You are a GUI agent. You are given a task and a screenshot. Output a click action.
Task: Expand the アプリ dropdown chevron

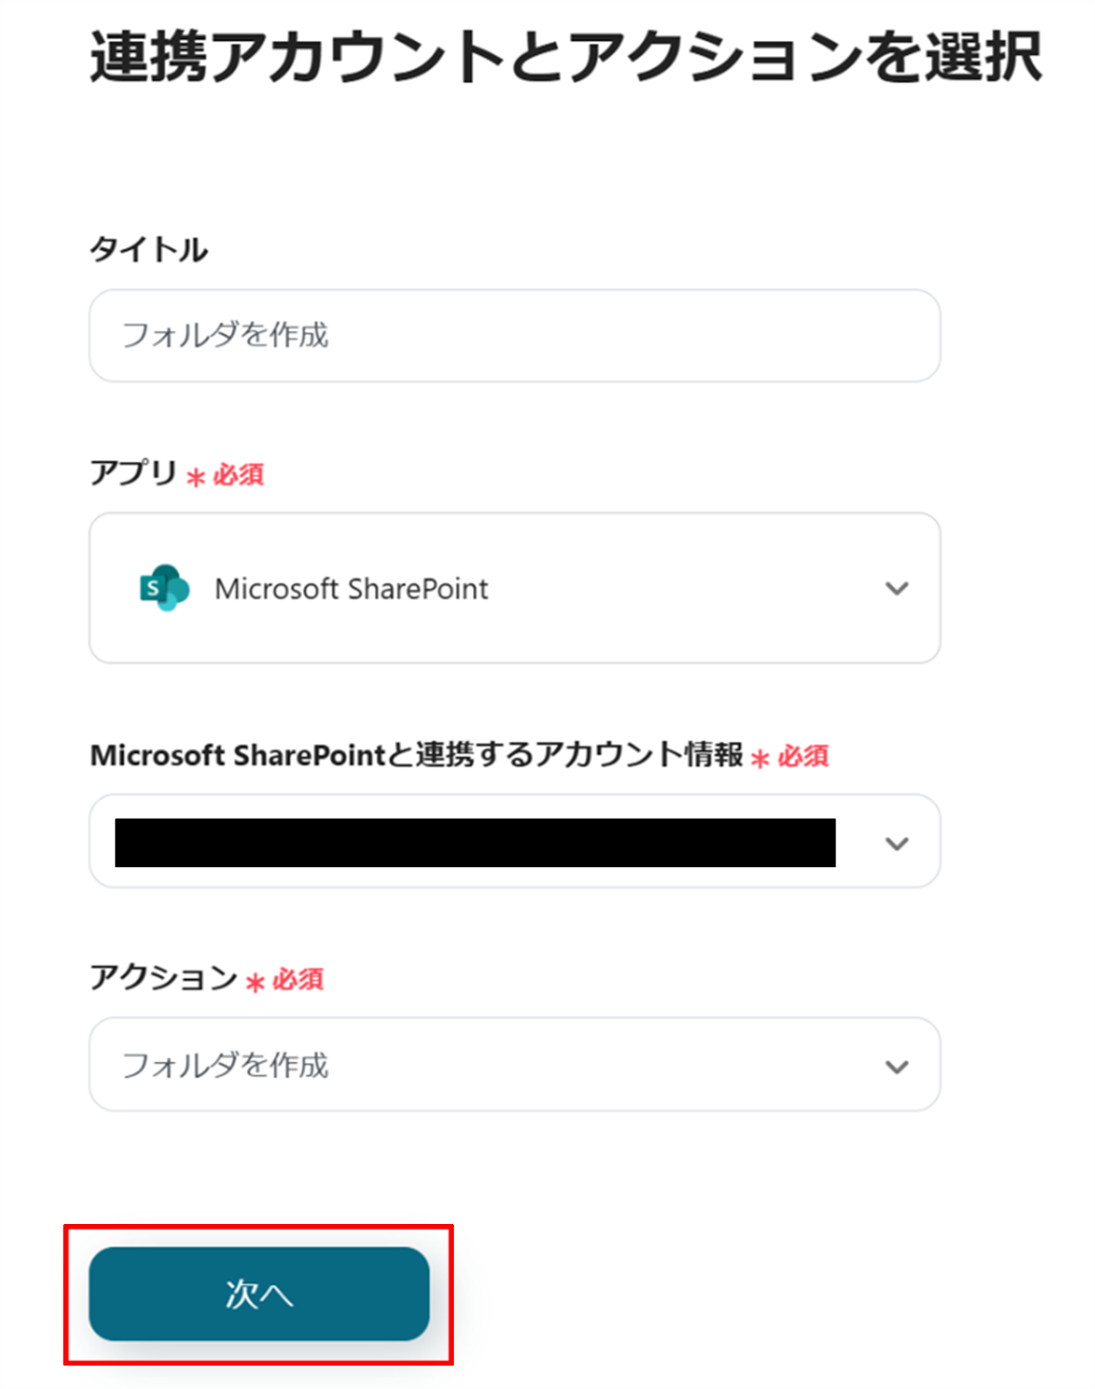click(x=896, y=589)
